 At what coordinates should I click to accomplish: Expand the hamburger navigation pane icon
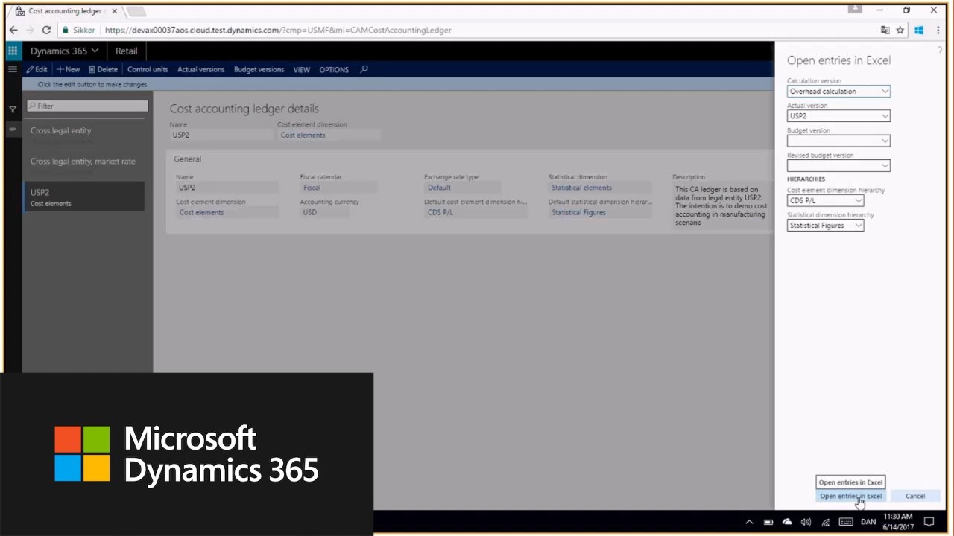point(13,69)
